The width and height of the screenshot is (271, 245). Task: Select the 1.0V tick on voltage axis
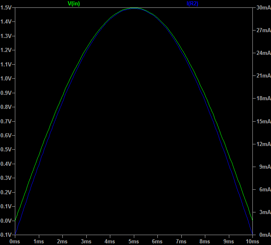pyautogui.click(x=5, y=78)
